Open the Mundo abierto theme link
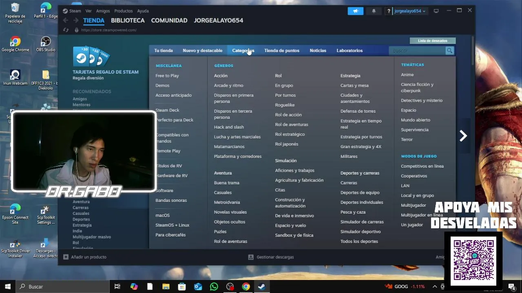 [x=415, y=120]
